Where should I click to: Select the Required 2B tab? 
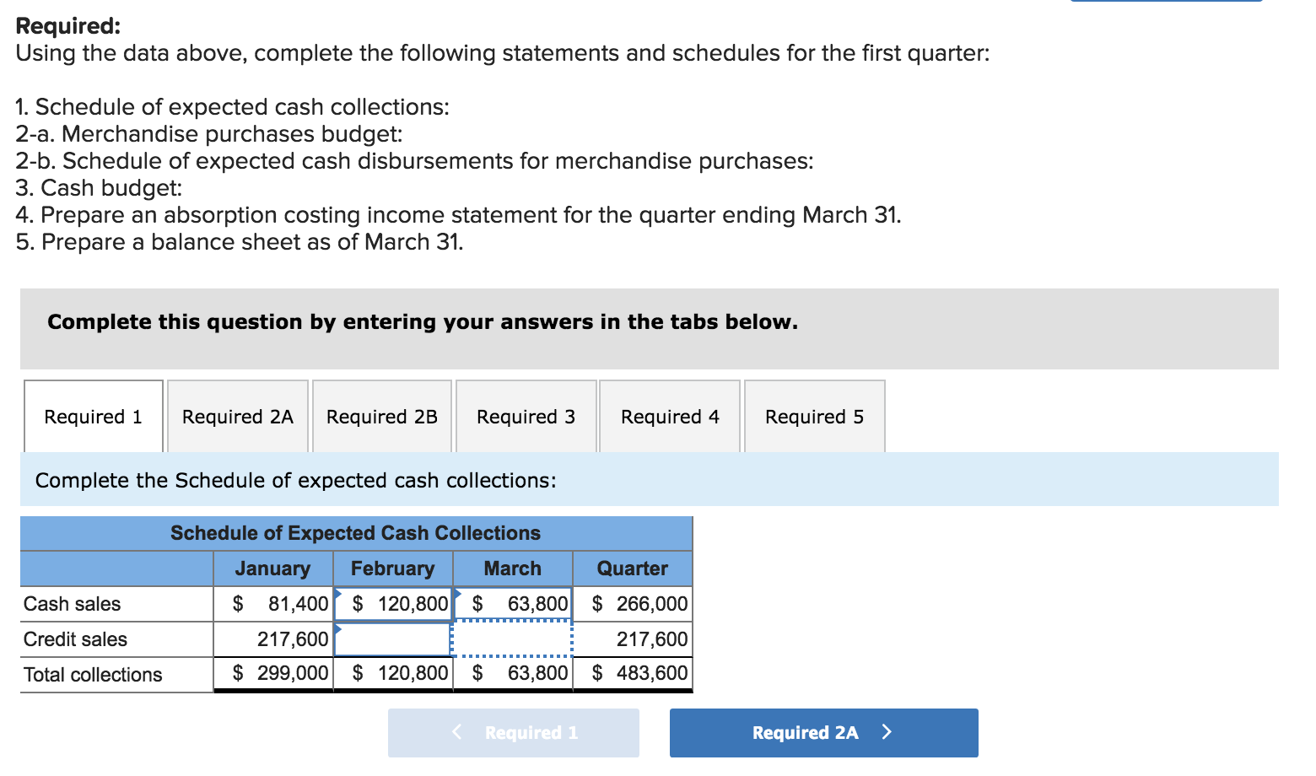[381, 416]
